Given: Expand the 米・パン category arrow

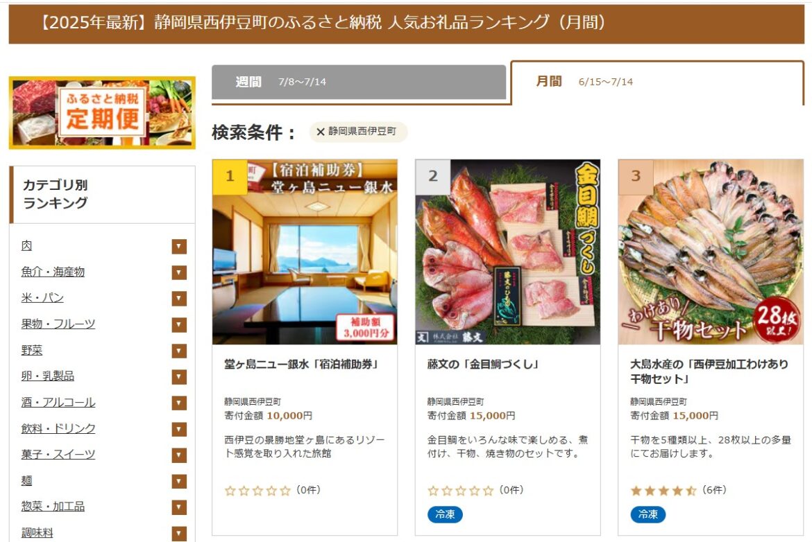Looking at the screenshot, I should [x=179, y=299].
